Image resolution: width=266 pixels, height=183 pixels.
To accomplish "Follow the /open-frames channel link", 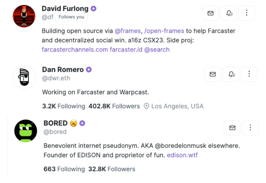I will [164, 31].
